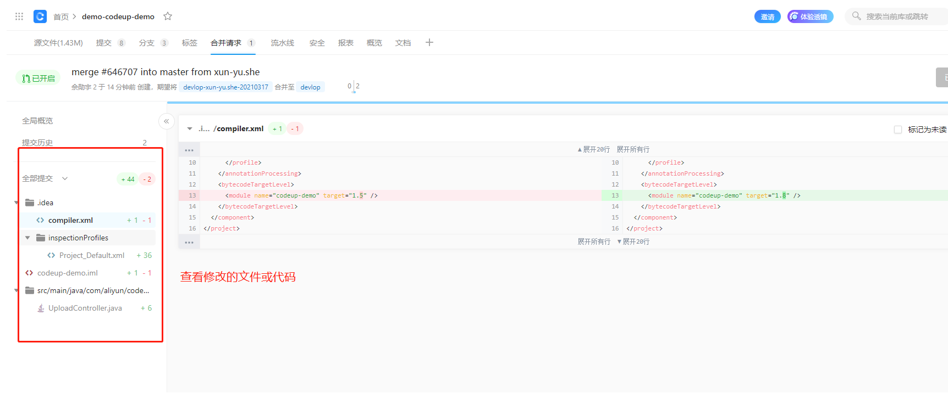Collapse the inspectionProfiles folder arrow
Viewport: 948px width, 399px height.
(27, 238)
